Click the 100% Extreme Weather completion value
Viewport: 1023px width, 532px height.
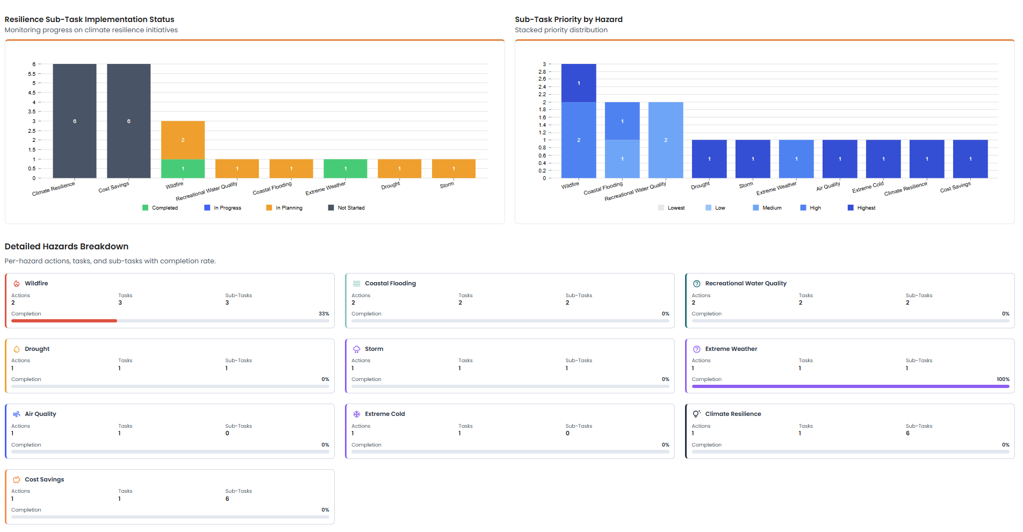pyautogui.click(x=1003, y=379)
